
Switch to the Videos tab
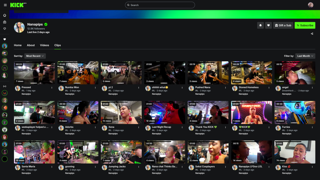(x=44, y=45)
